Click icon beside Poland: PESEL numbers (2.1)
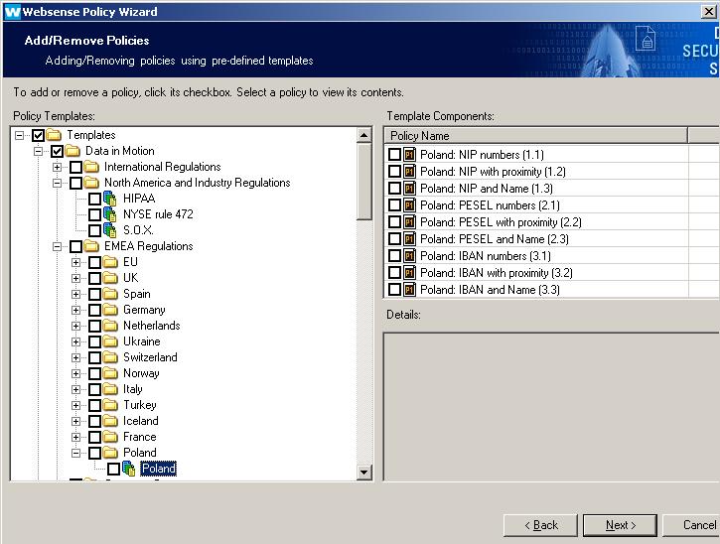The image size is (720, 544). point(409,205)
